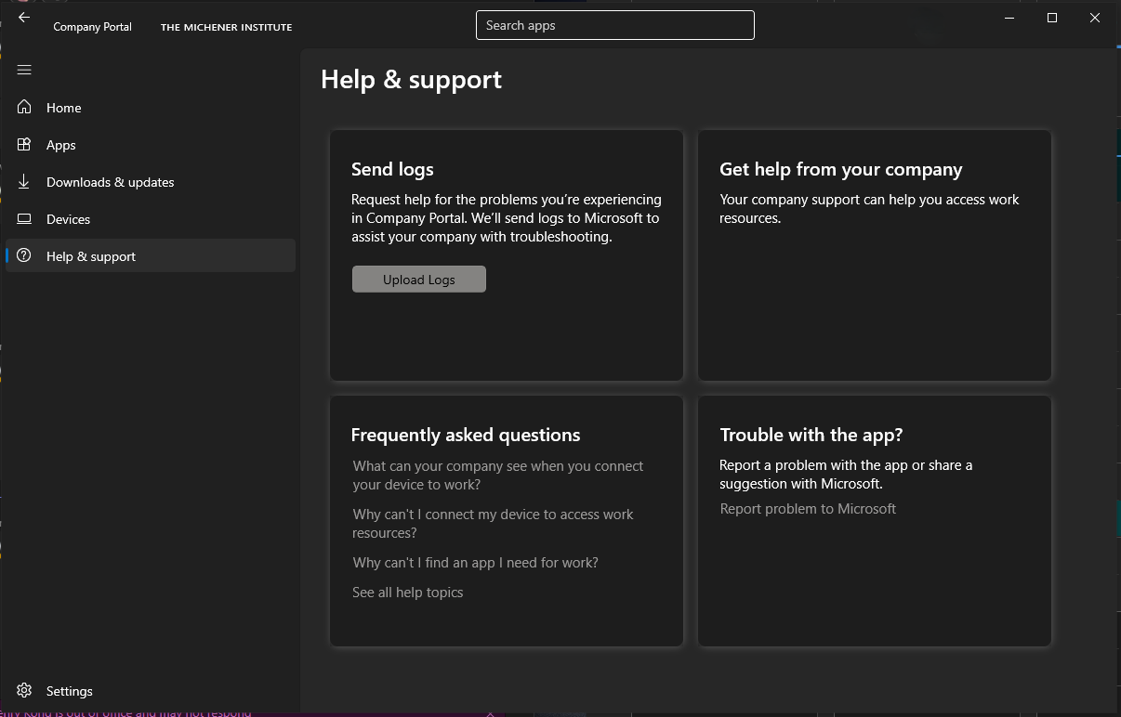Viewport: 1121px width, 717px height.
Task: Click into the Search apps field
Action: coord(614,25)
